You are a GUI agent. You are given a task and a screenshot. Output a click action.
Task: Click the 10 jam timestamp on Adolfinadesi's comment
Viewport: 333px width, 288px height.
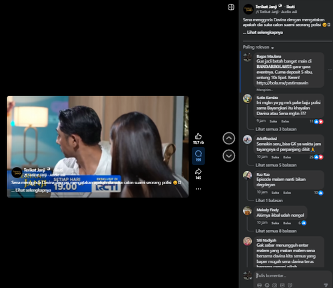(262, 157)
